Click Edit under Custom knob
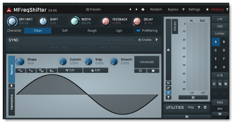This screenshot has height=125, width=235. pyautogui.click(x=70, y=70)
